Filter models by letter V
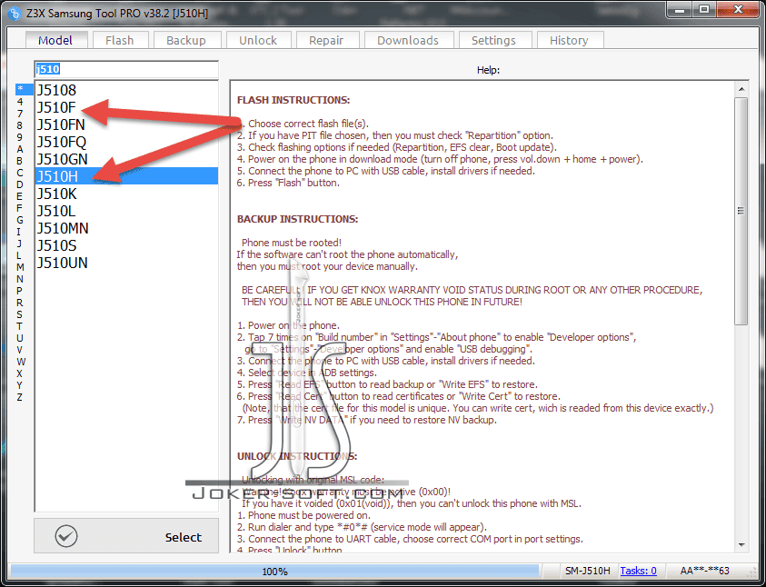 (20, 350)
